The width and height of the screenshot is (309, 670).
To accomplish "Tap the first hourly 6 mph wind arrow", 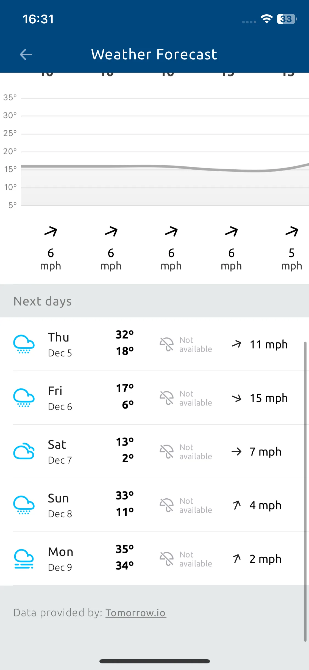I will click(51, 231).
